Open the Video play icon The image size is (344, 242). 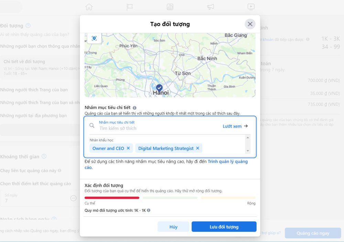click(x=251, y=7)
